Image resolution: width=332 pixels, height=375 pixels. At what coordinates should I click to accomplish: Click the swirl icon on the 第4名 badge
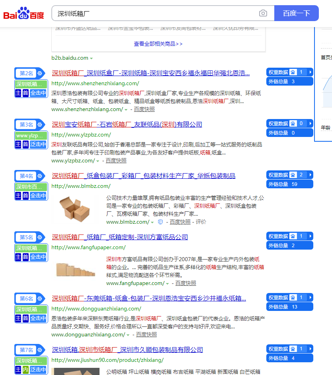(40, 176)
